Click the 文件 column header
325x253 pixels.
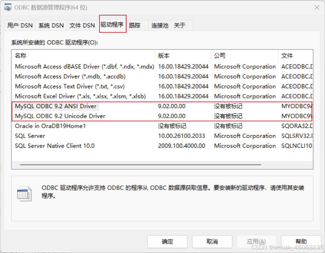[296, 56]
